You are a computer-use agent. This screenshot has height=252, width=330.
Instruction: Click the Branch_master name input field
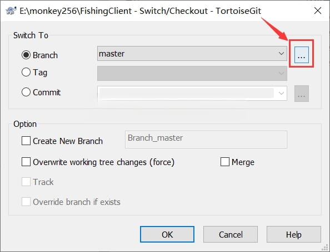click(206, 140)
